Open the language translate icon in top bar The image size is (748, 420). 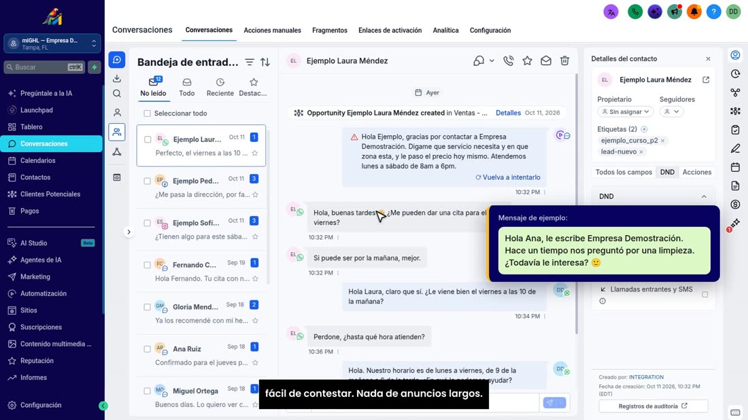coord(611,12)
